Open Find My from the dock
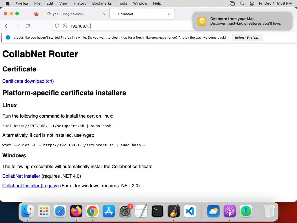This screenshot has width=297, height=223. pyautogui.click(x=246, y=211)
